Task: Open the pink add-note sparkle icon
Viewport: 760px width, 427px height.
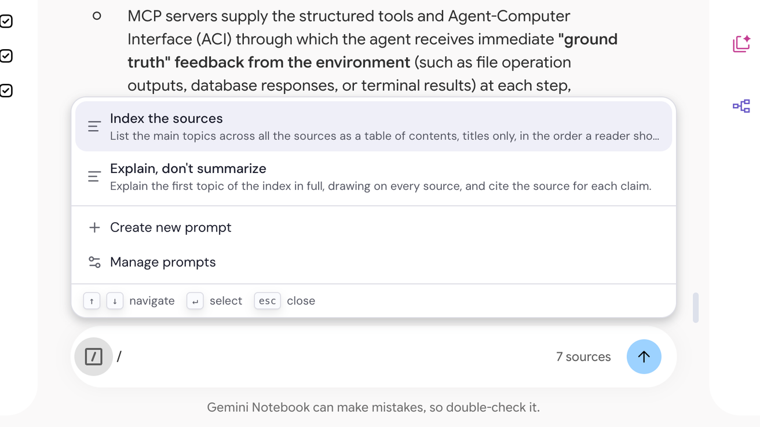Action: (741, 43)
